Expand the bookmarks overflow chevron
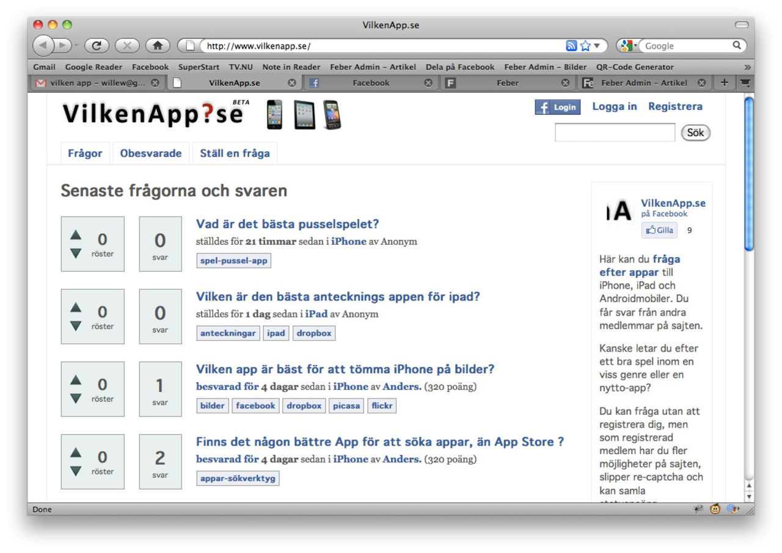 747,67
